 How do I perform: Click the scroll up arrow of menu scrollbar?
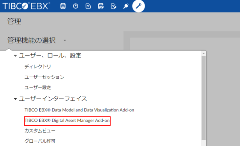tap(204, 53)
